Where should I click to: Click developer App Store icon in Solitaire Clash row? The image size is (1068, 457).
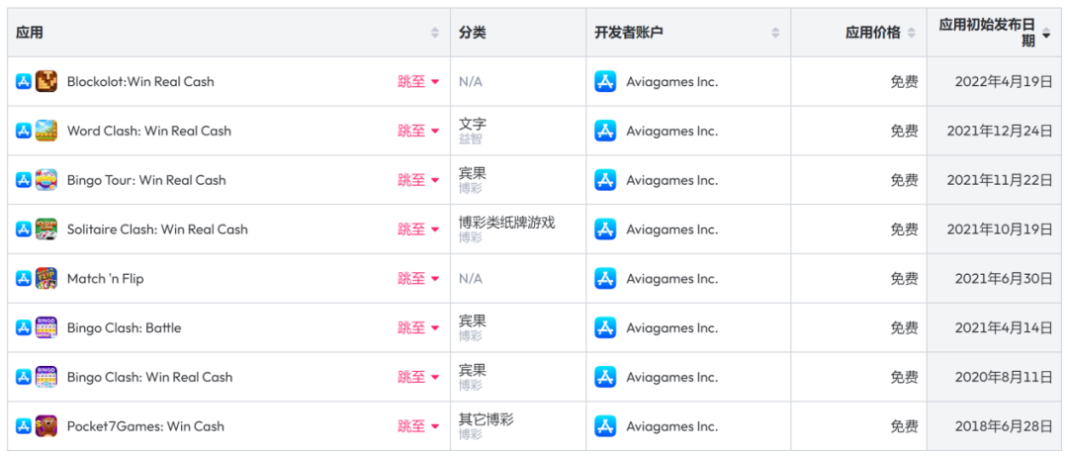pyautogui.click(x=605, y=229)
